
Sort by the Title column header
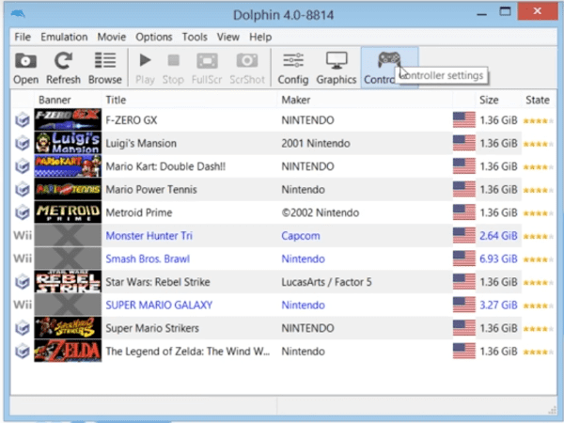pyautogui.click(x=116, y=100)
